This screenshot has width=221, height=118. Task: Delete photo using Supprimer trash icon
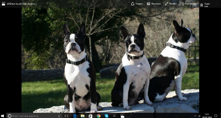[205, 5]
